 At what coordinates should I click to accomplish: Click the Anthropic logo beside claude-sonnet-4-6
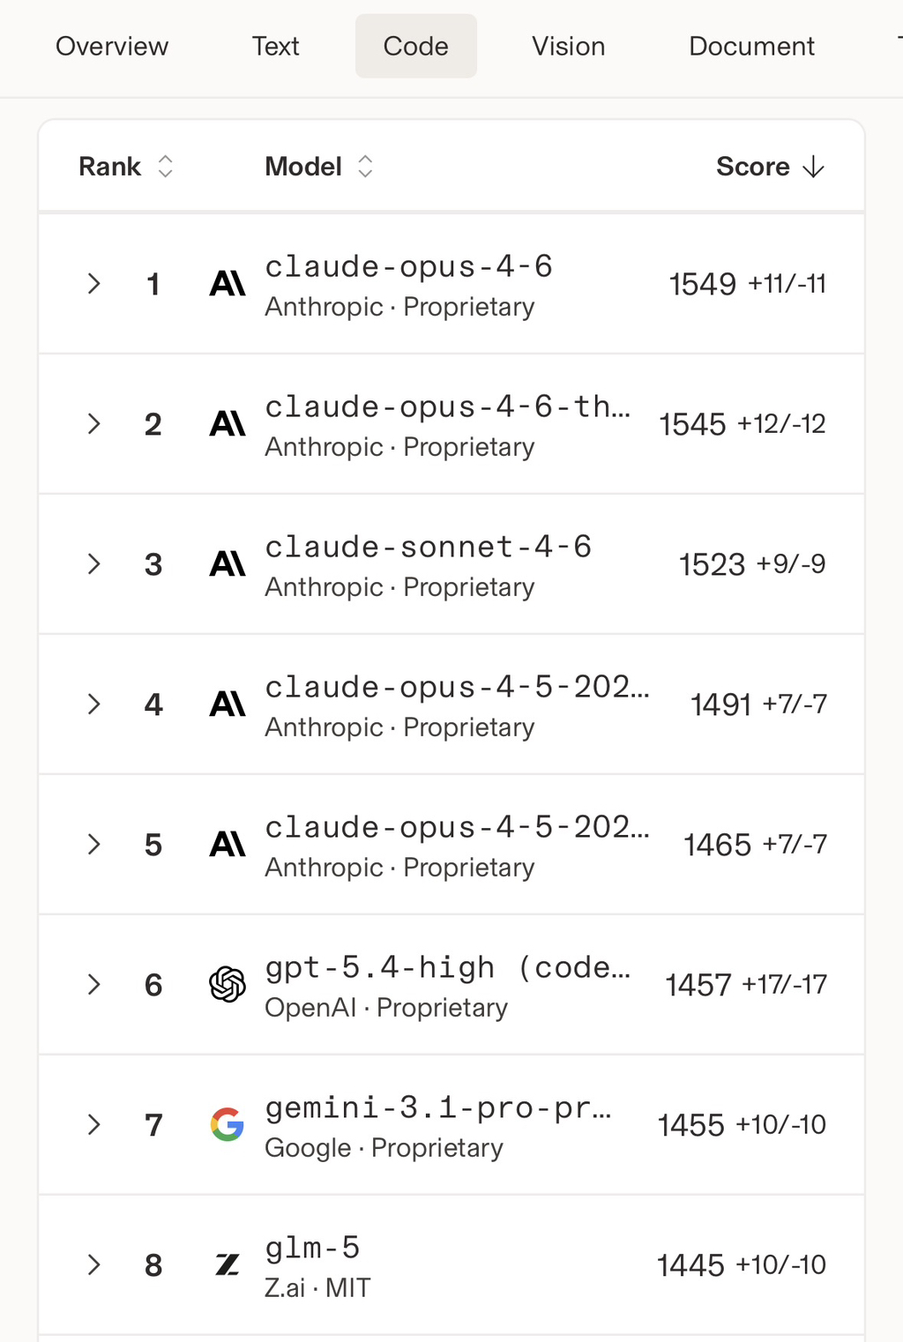coord(228,564)
